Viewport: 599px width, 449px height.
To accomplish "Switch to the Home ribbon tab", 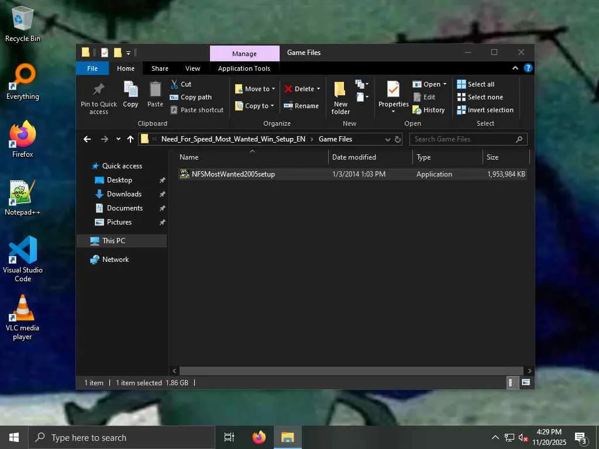I will 126,68.
